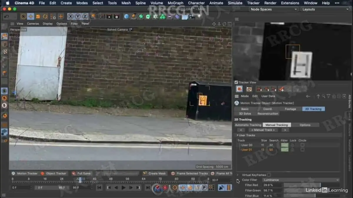Image resolution: width=353 pixels, height=198 pixels.
Task: Add a Light object from toolbar
Action: (x=199, y=16)
